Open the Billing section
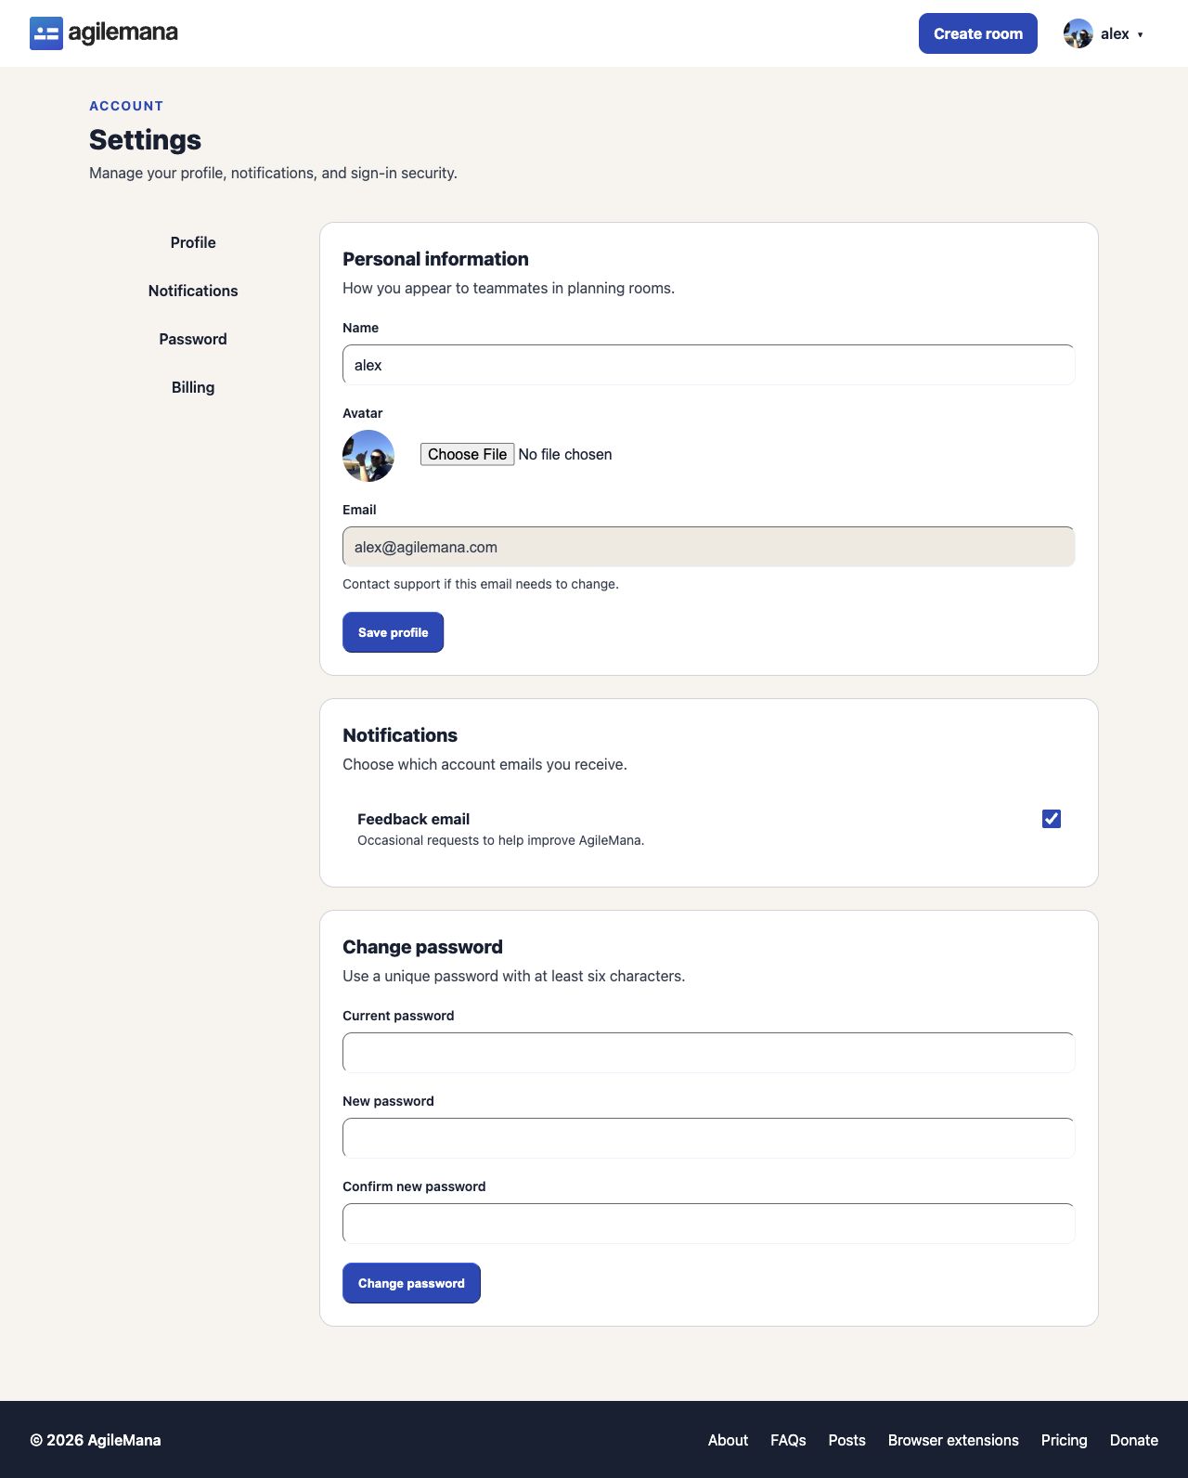Screen dimensions: 1188x1478 click(193, 387)
